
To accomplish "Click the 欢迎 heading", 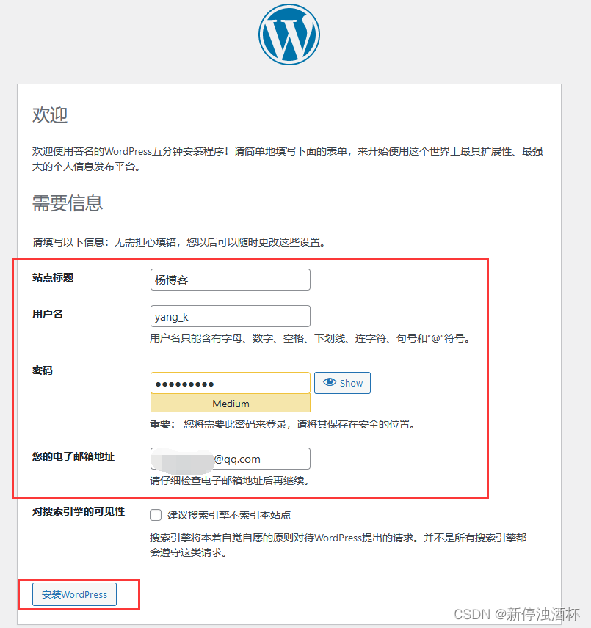I will point(50,115).
